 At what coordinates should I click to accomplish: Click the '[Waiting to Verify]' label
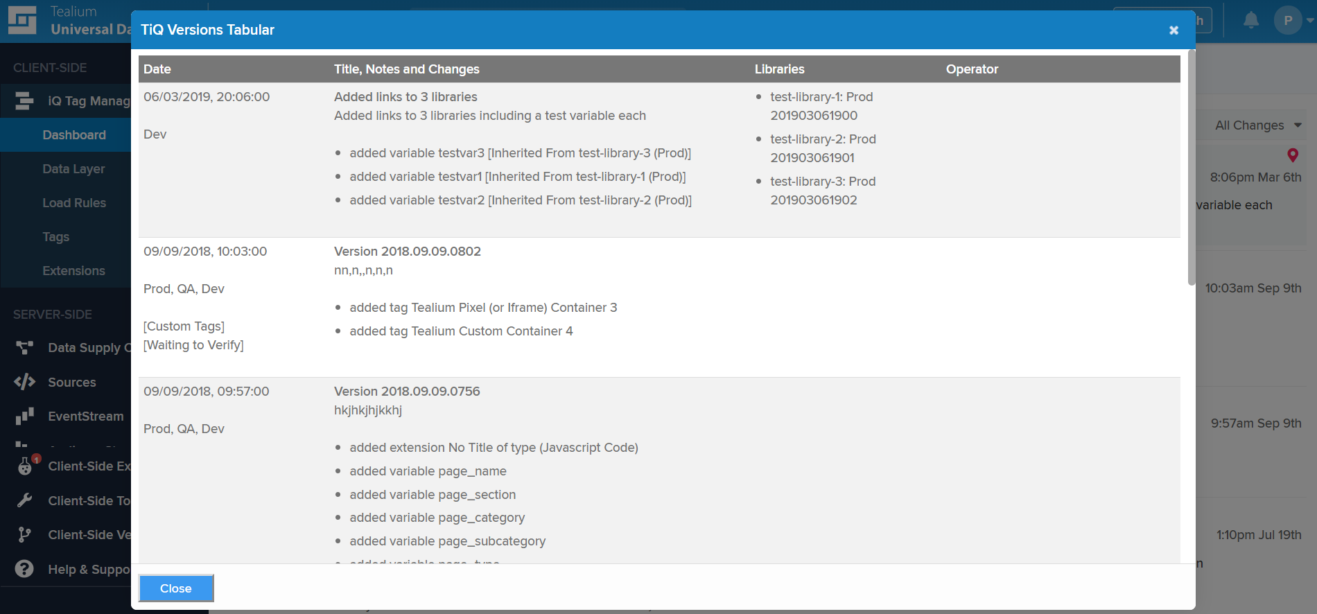point(193,345)
